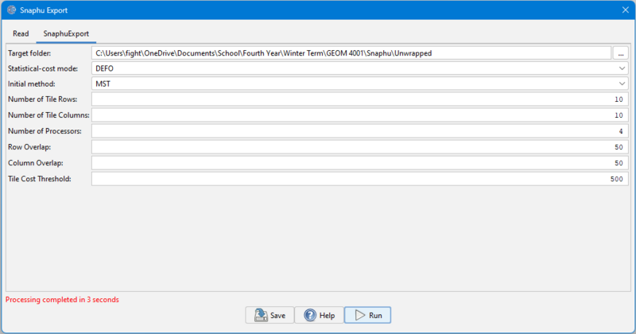636x334 pixels.
Task: Click the Save disk icon
Action: (x=261, y=315)
